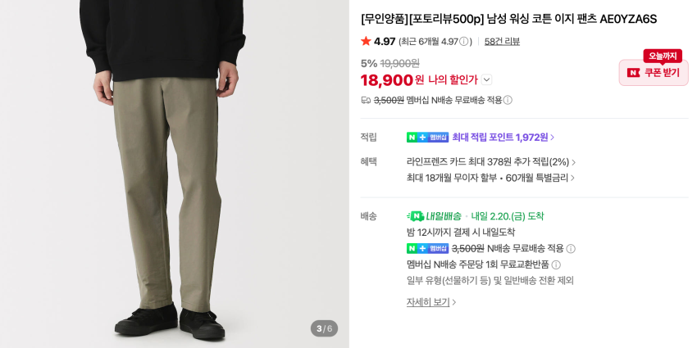
Task: Click the N+ 멤버십 badge in the 배송 section
Action: 427,249
